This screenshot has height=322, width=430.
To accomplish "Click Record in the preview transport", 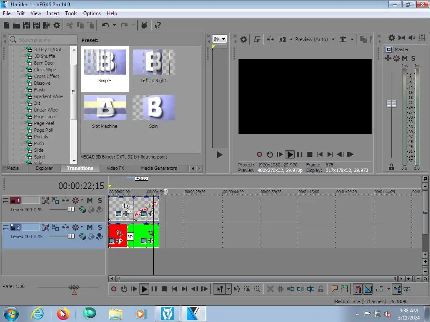I will (x=260, y=154).
